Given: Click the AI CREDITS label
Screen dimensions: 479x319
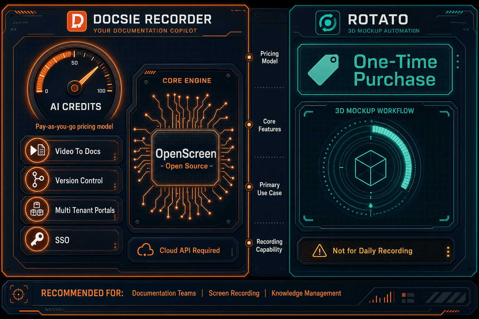Looking at the screenshot, I should [76, 107].
